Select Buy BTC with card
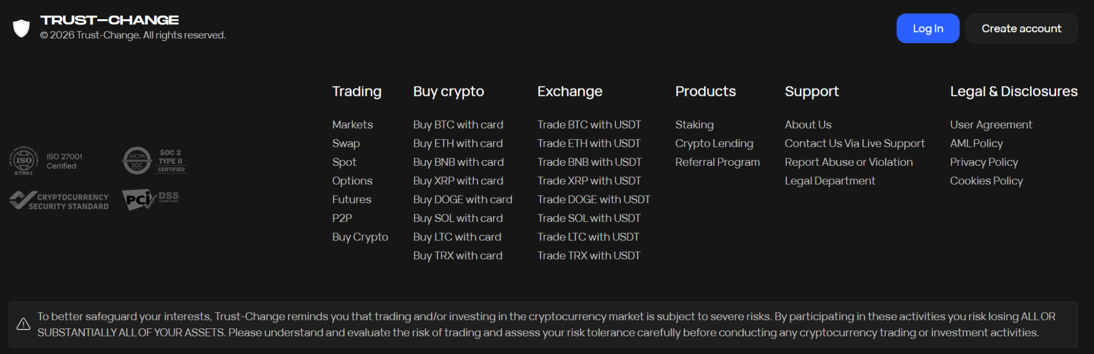1094x354 pixels. point(458,125)
